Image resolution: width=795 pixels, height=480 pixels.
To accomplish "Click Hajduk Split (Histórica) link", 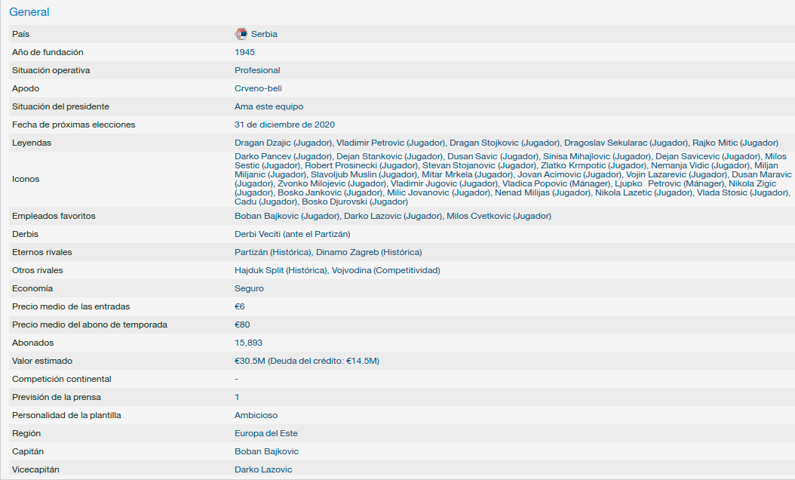I will [281, 270].
